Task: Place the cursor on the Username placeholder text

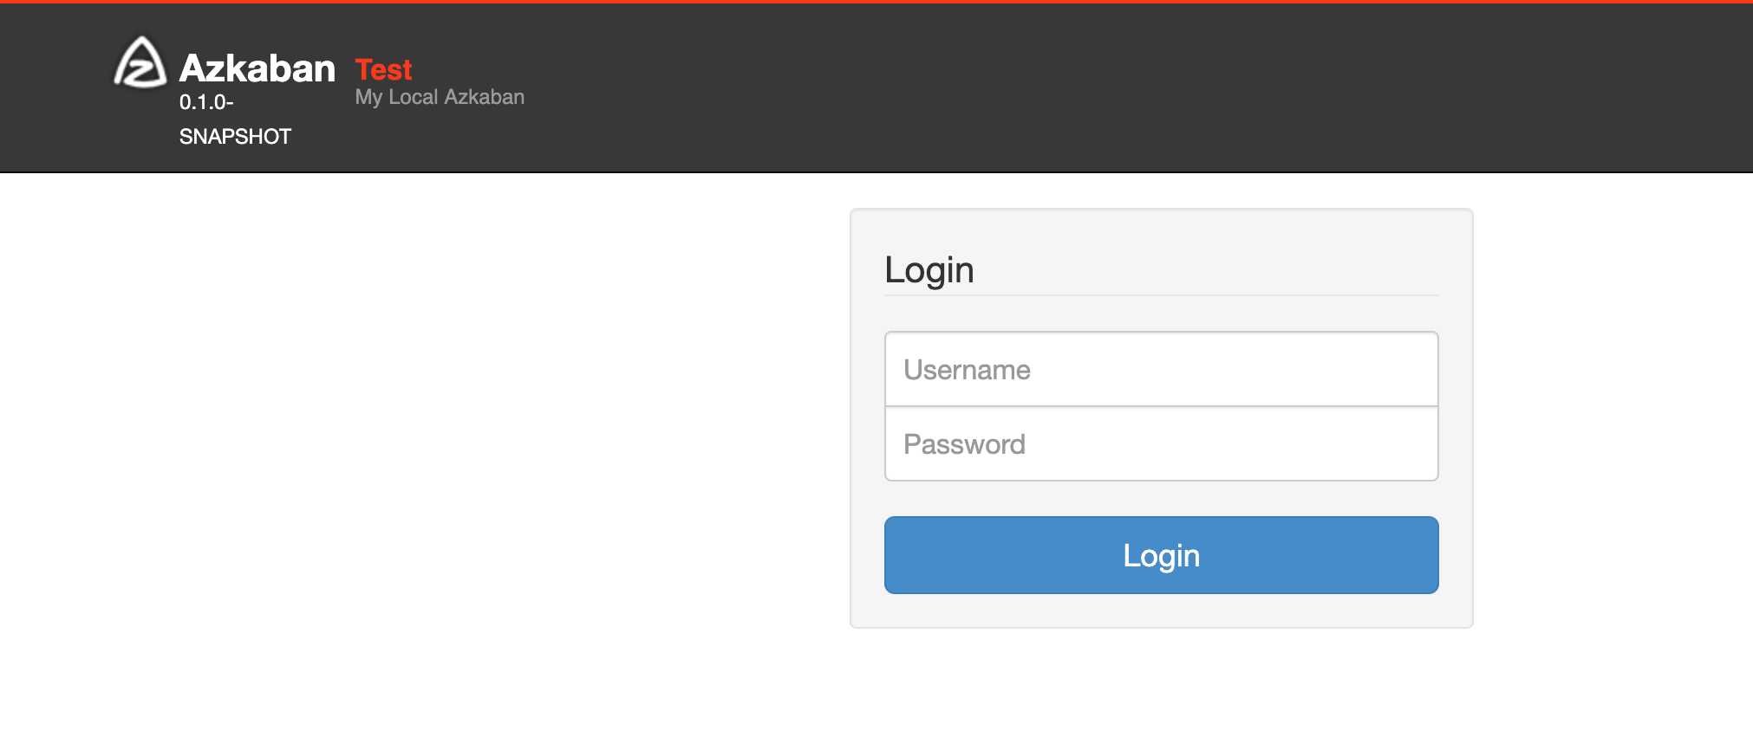Action: pos(967,370)
